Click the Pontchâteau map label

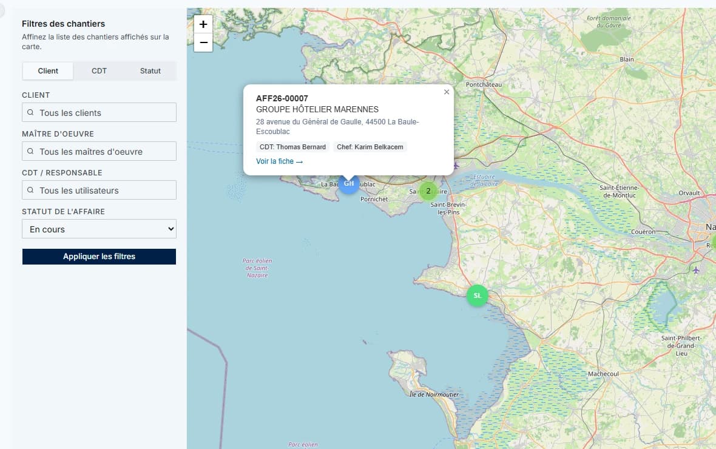(484, 84)
